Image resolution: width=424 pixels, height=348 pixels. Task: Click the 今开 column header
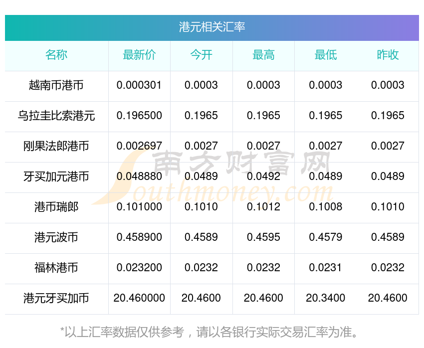(201, 55)
